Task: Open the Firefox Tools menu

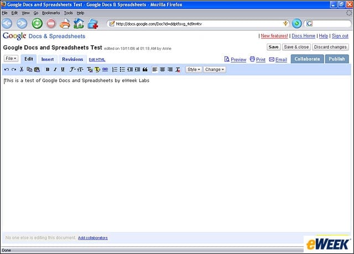Action: pyautogui.click(x=68, y=13)
